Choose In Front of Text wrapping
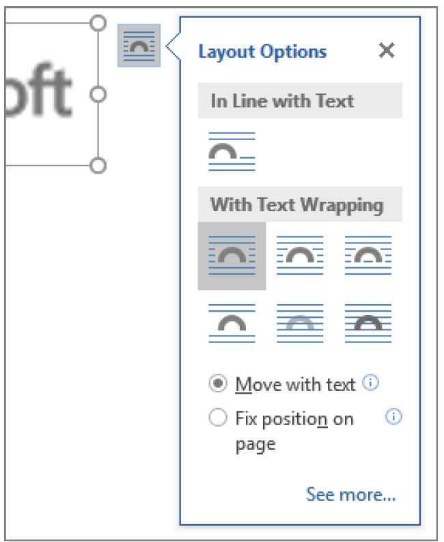 [368, 323]
